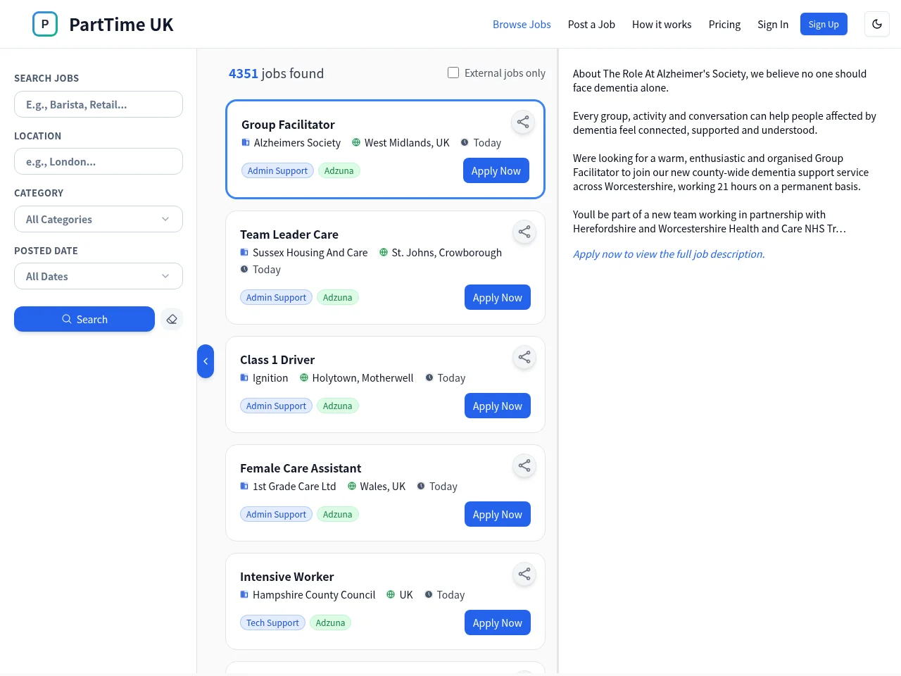The width and height of the screenshot is (901, 676).
Task: Toggle dark mode moon icon
Action: click(877, 24)
